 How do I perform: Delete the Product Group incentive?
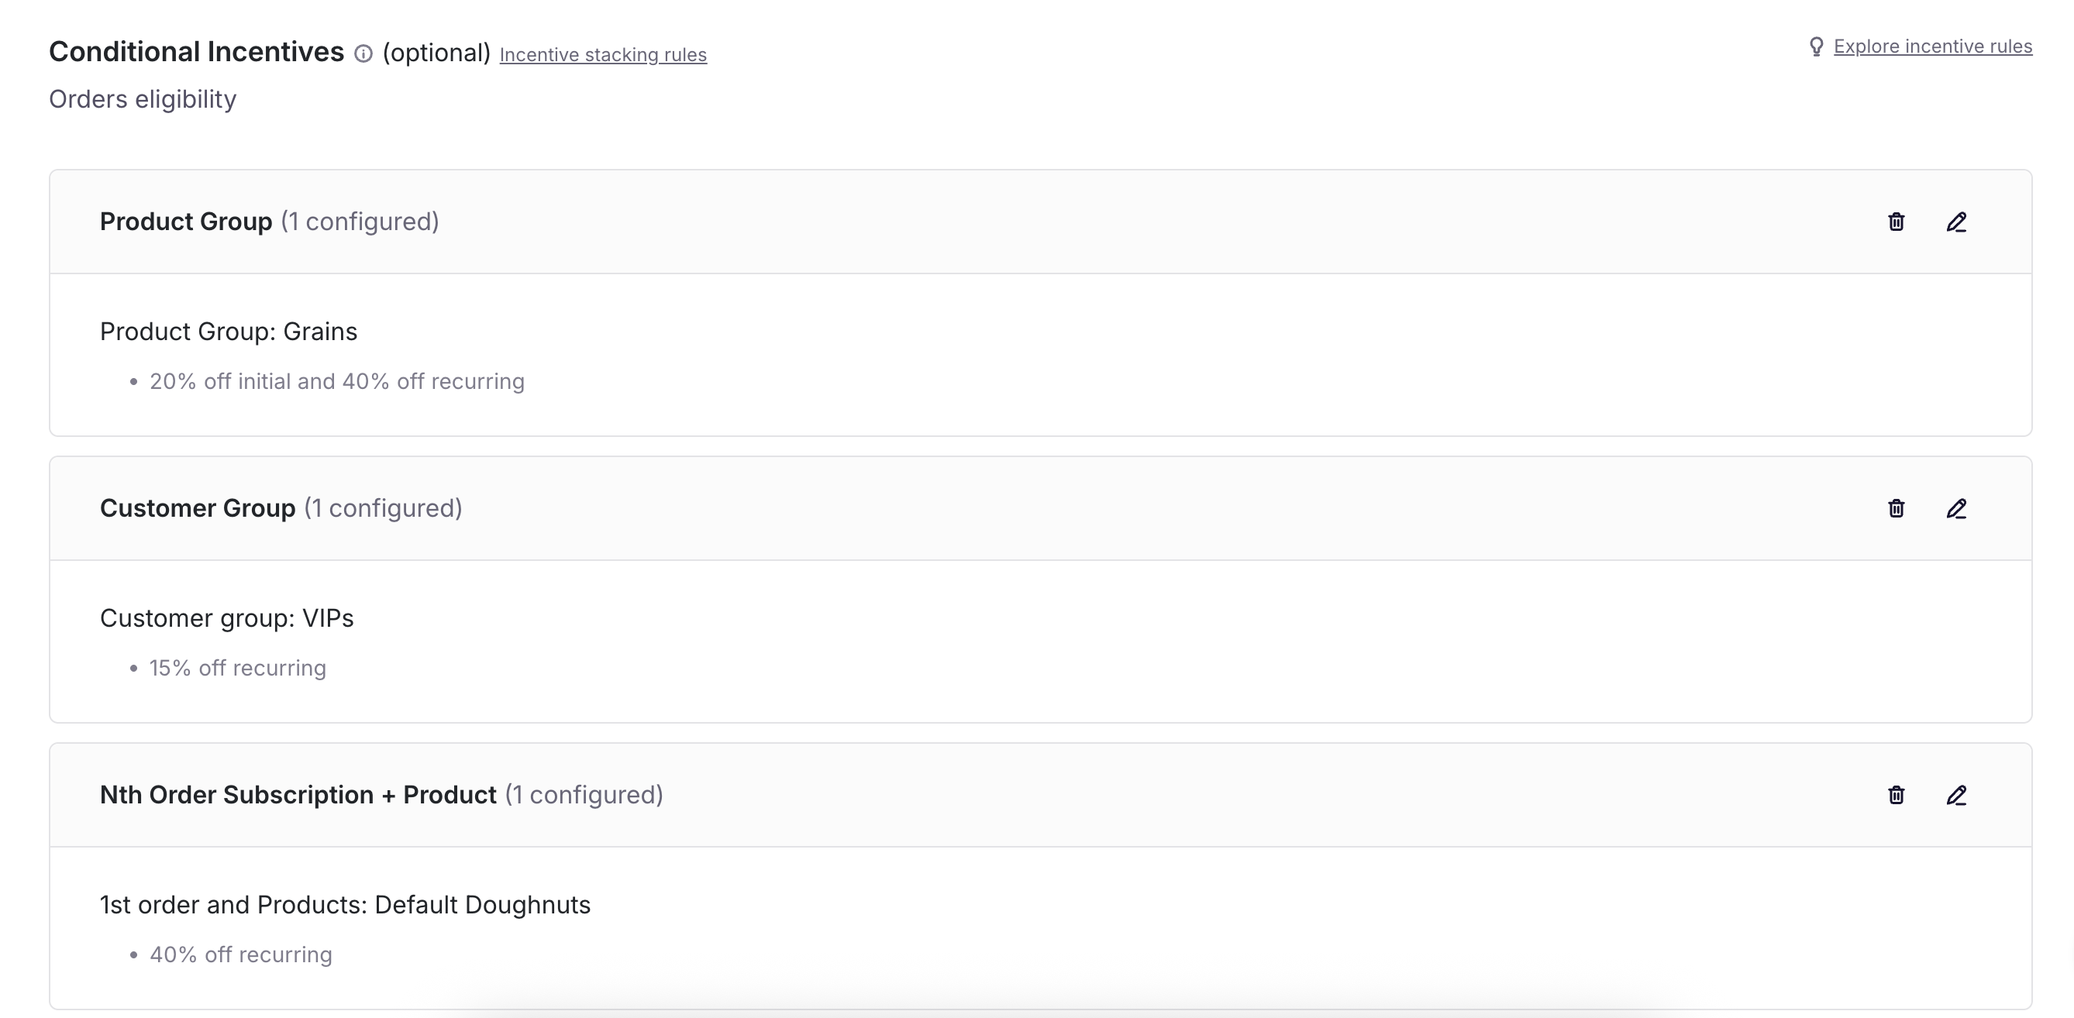tap(1896, 222)
